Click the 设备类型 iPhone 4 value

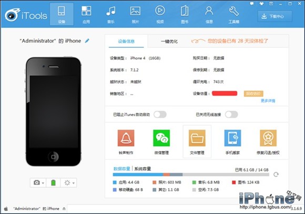[145, 58]
